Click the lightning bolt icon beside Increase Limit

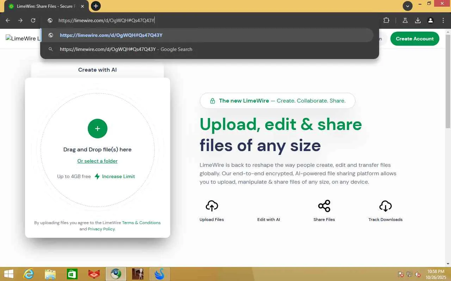[97, 176]
